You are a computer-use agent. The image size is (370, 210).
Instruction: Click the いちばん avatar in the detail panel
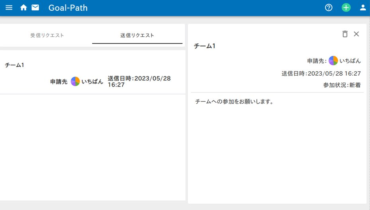pyautogui.click(x=333, y=61)
